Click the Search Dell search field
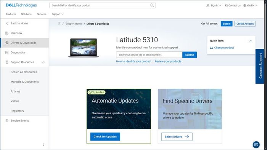Viewport: 267px width, 150px height. point(102,5)
